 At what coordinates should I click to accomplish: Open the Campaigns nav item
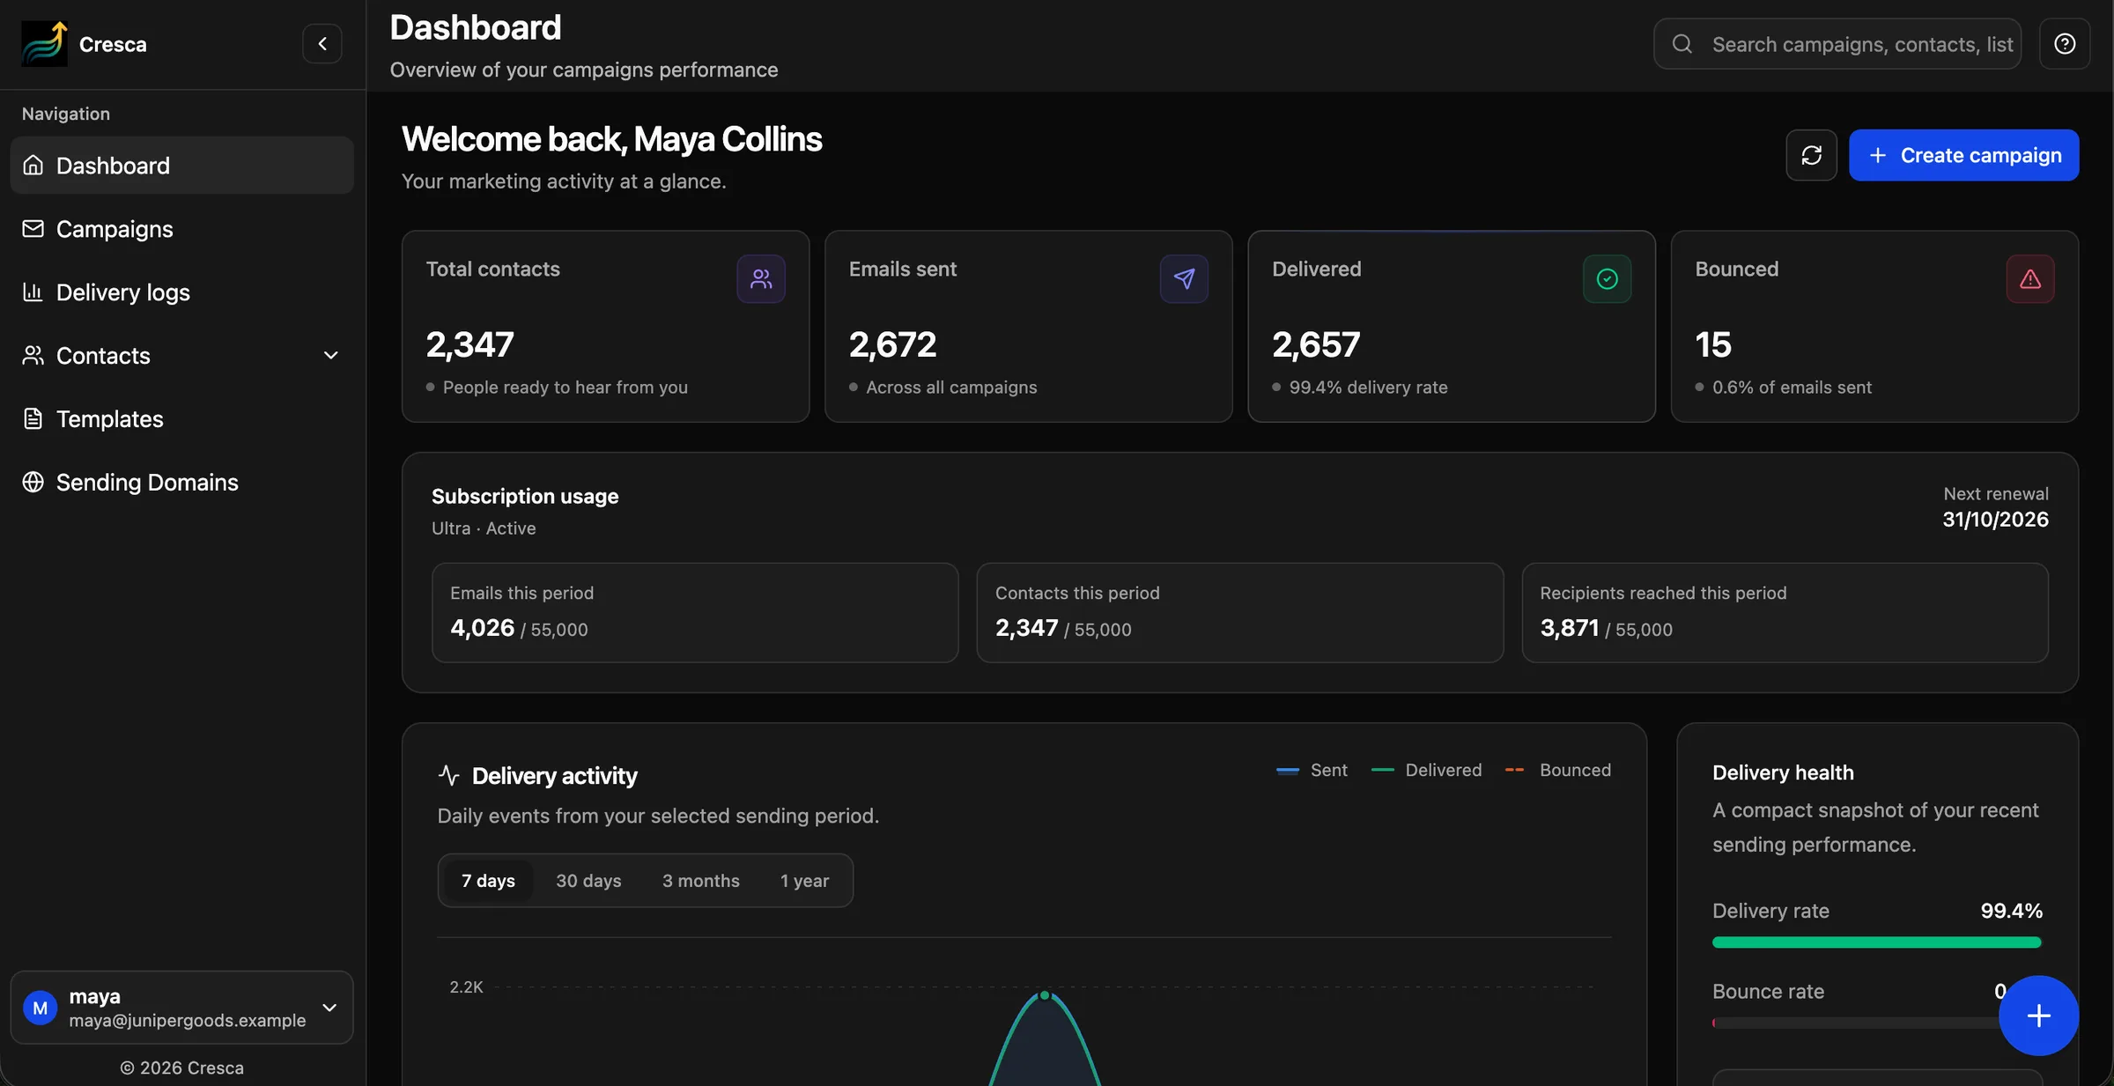point(181,228)
